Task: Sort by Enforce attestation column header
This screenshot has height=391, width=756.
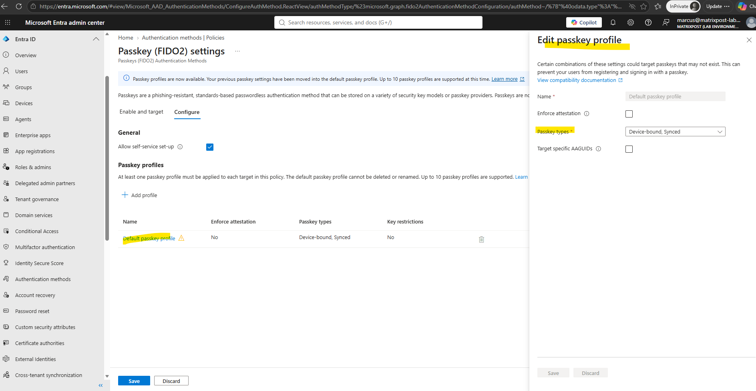Action: click(x=233, y=221)
